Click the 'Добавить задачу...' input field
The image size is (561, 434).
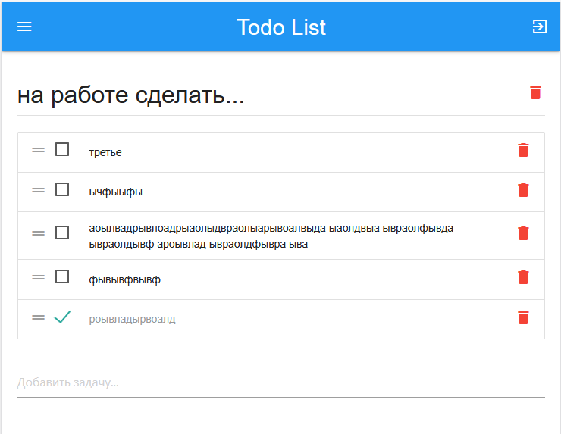coord(280,382)
